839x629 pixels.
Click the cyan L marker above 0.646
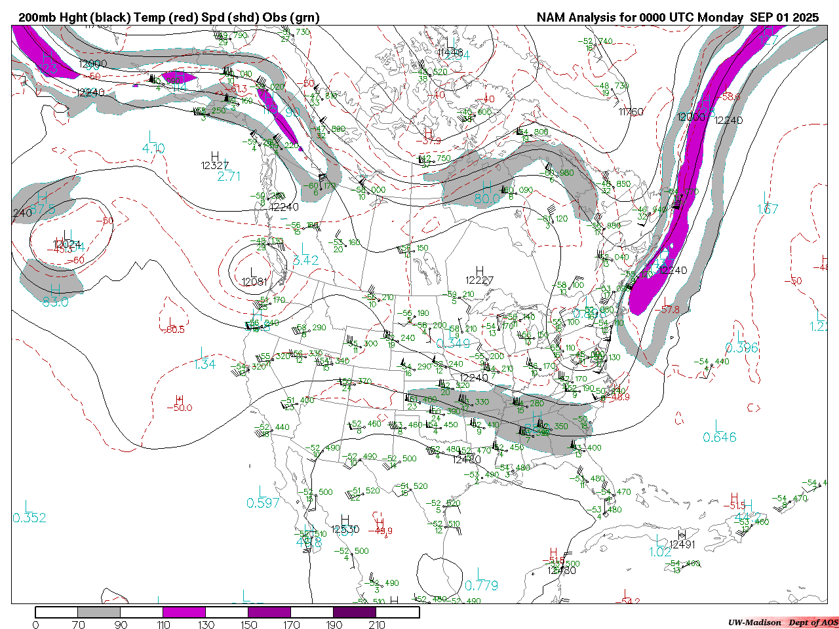point(718,426)
